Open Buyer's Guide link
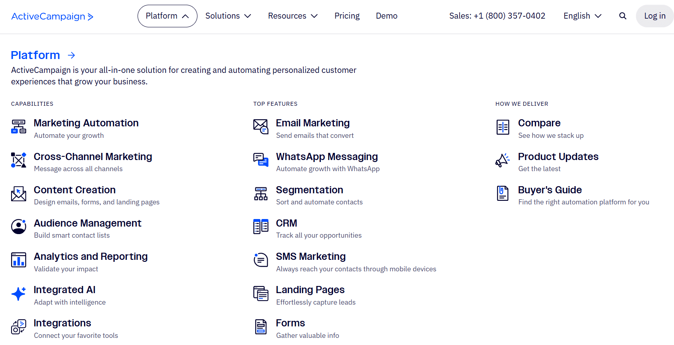Viewport: 674px width, 345px height. (x=550, y=190)
